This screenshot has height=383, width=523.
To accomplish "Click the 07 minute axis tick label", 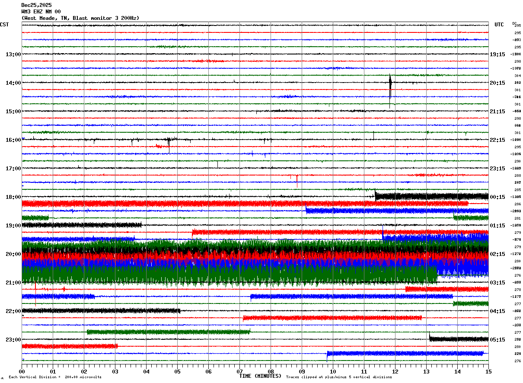I will [x=239, y=371].
